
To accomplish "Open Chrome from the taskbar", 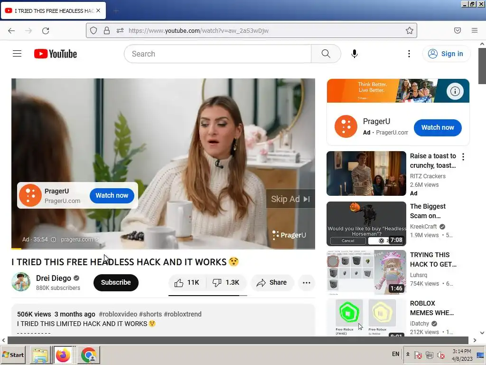I will point(89,355).
